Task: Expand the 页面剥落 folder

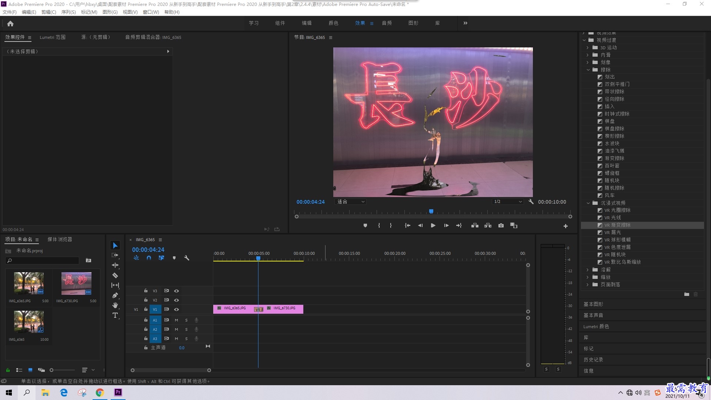Action: point(588,284)
